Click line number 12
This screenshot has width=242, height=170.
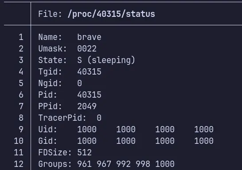19,164
